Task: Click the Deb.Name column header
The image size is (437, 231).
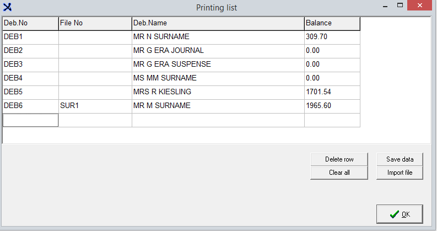Action: tap(218, 23)
